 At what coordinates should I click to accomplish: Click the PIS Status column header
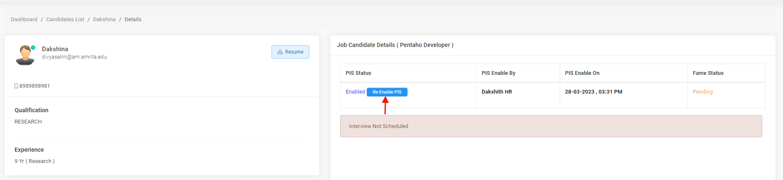tap(358, 73)
